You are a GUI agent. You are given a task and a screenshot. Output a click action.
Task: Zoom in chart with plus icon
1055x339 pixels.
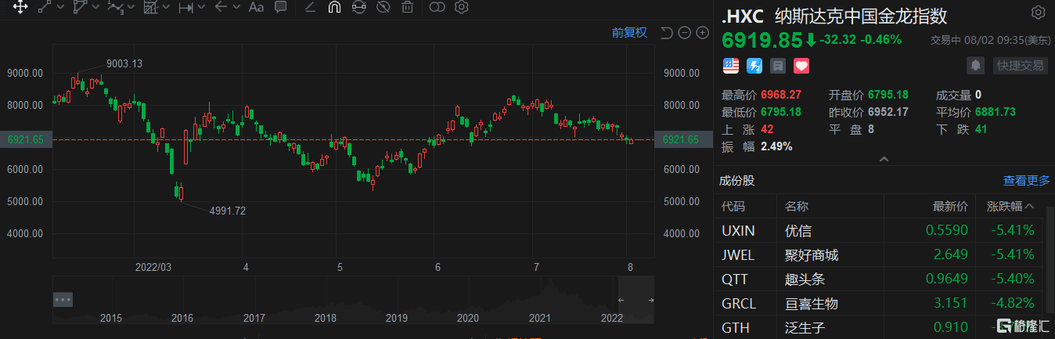pos(702,32)
